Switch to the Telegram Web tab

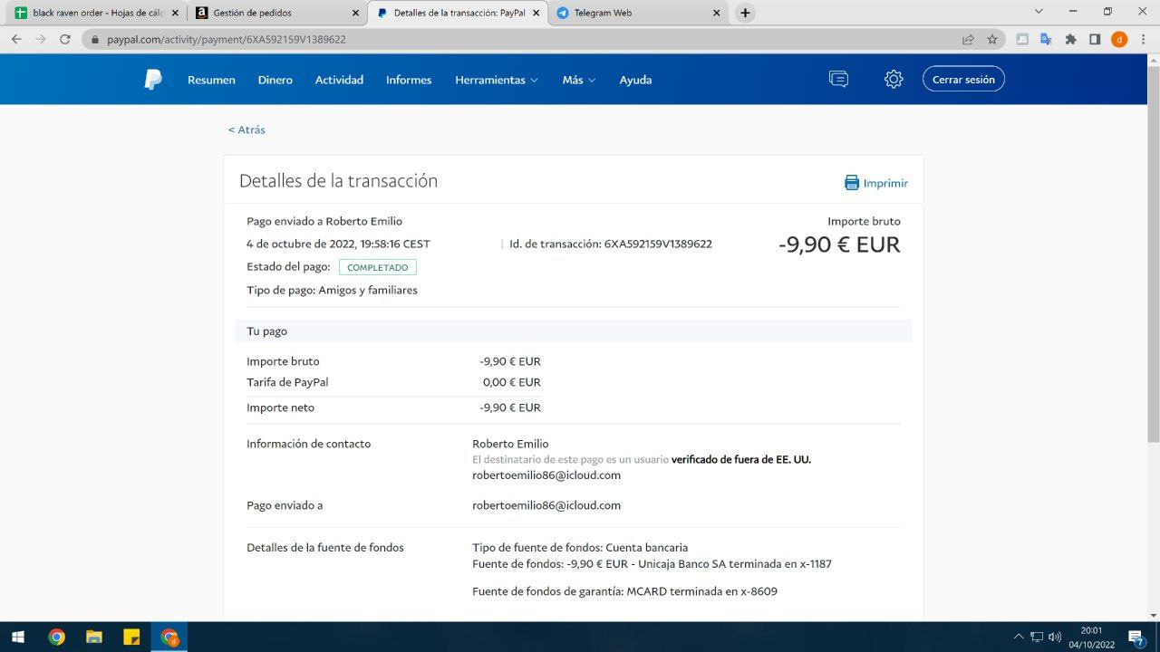click(x=634, y=13)
